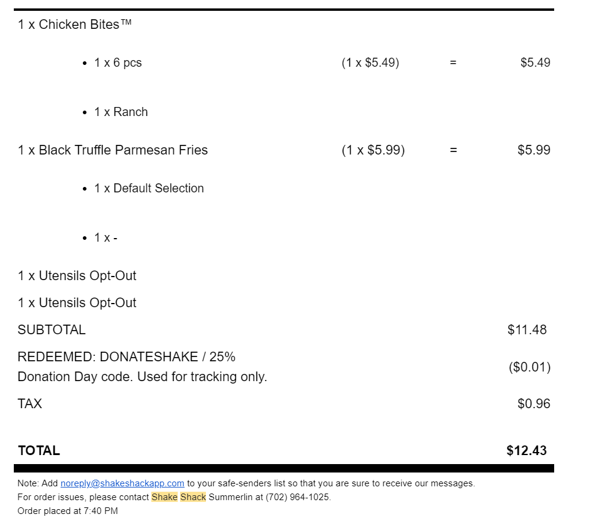
Task: Click the highlighted word Shake
Action: pos(165,497)
